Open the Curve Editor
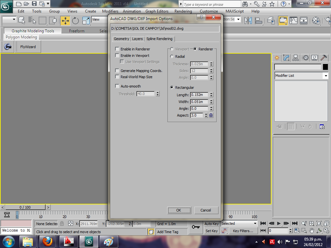Screen dimensions: 331x248 pos(294,20)
